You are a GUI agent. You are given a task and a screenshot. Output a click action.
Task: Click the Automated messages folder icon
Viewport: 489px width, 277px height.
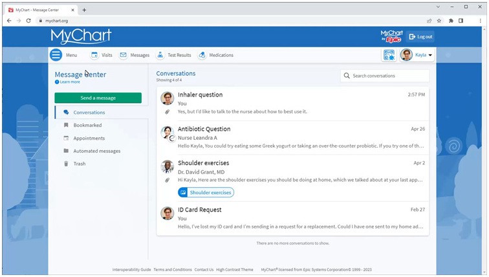[x=66, y=151]
